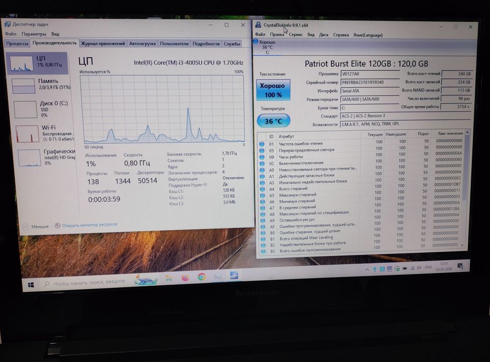Click the Task Manager title bar icon

pos(7,24)
